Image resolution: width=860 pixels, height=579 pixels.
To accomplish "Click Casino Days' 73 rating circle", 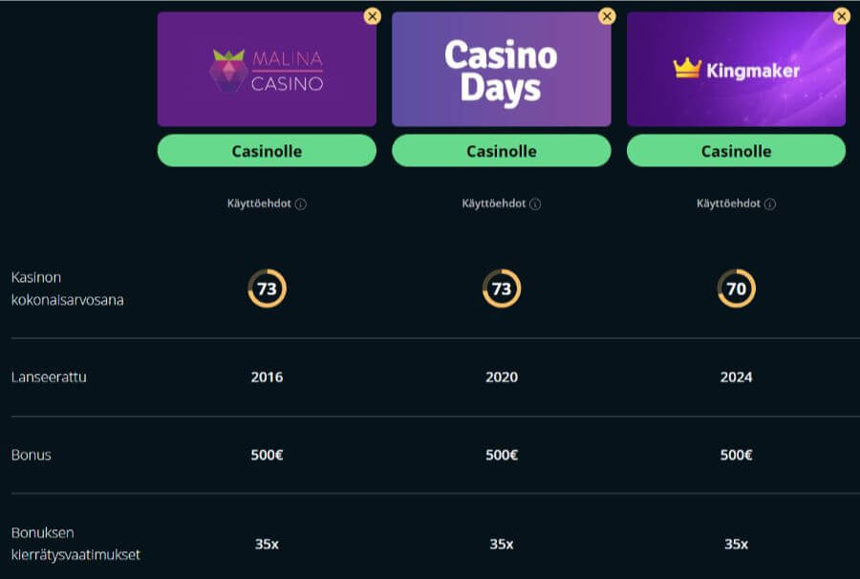I will [x=502, y=289].
